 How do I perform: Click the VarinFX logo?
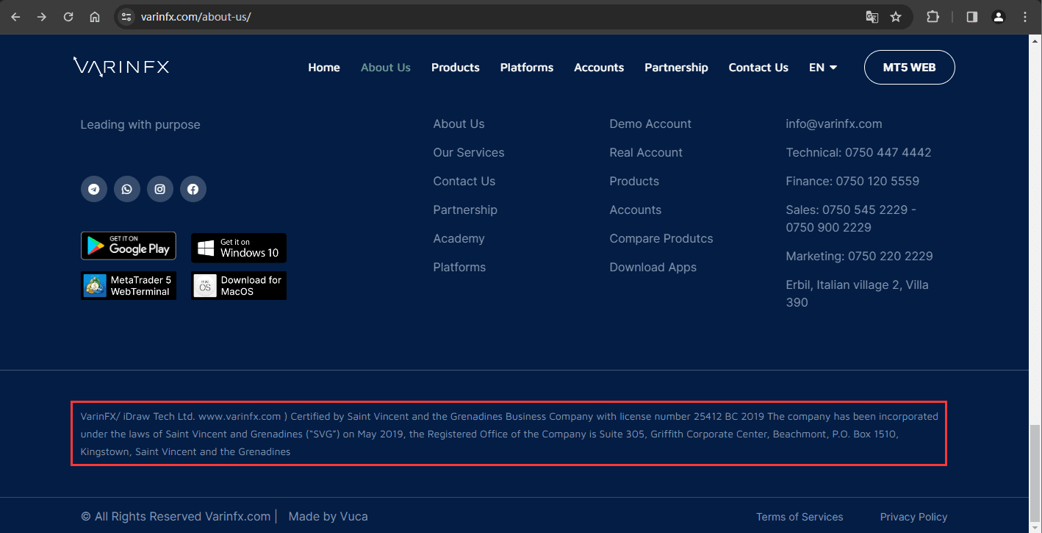pos(121,67)
